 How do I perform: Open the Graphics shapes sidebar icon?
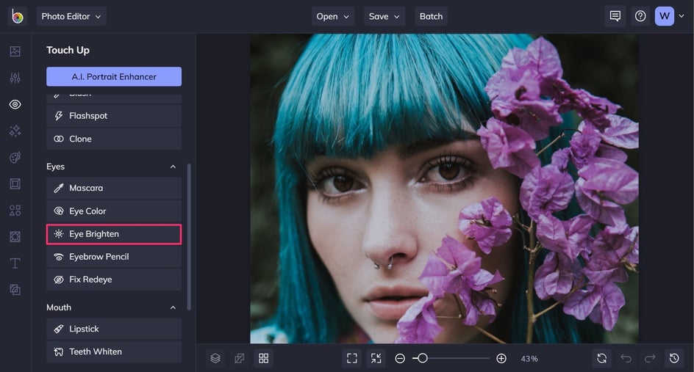click(x=15, y=211)
